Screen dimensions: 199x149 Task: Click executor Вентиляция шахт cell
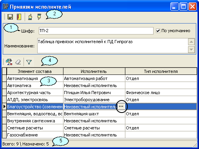[x=94, y=114]
